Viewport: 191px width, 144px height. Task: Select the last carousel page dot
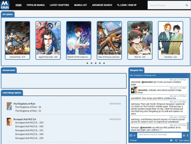(104, 63)
